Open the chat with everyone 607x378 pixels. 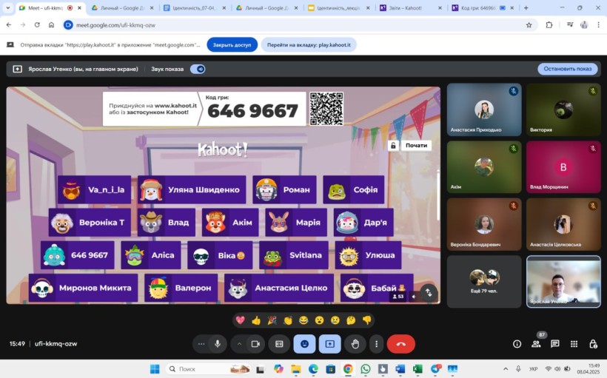point(555,343)
